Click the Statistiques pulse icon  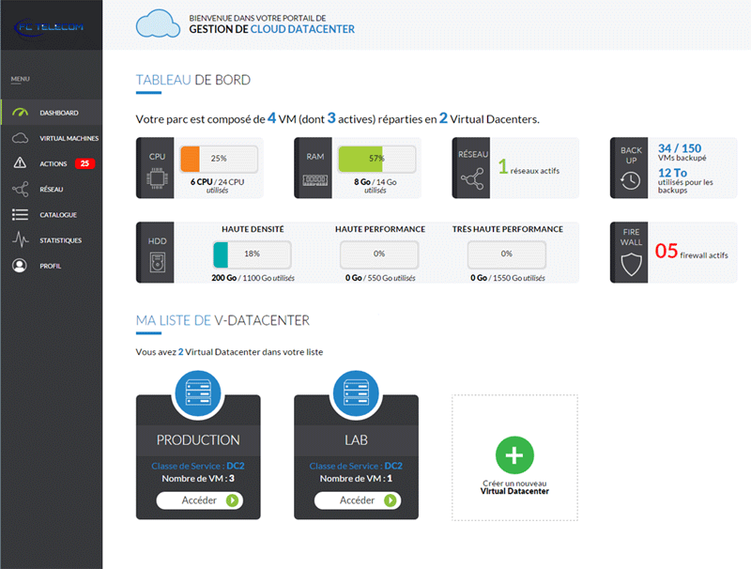point(20,240)
